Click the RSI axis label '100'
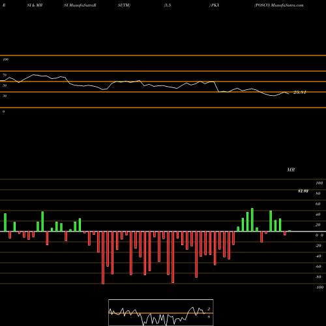 [x=5, y=59]
